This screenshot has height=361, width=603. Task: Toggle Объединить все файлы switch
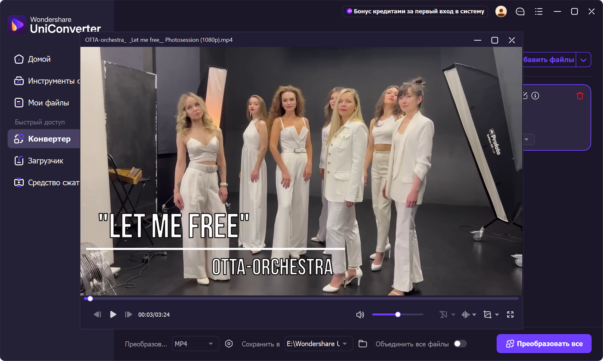(461, 344)
